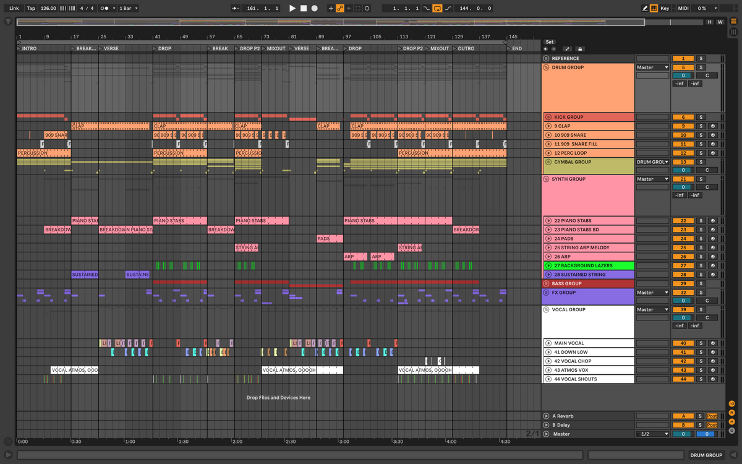The height and width of the screenshot is (464, 742).
Task: Click the Lock Envelopes padlock icon
Action: pyautogui.click(x=579, y=49)
